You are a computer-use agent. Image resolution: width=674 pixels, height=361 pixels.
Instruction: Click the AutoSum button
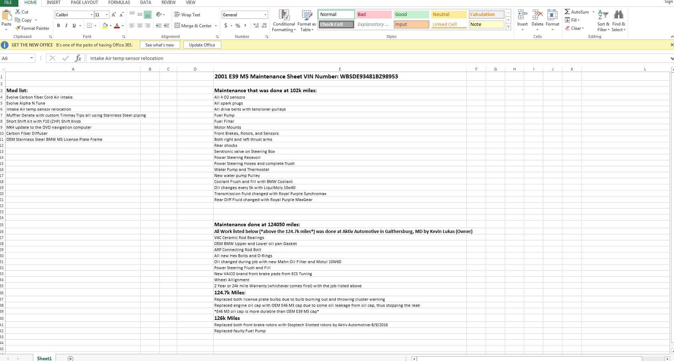click(x=577, y=12)
